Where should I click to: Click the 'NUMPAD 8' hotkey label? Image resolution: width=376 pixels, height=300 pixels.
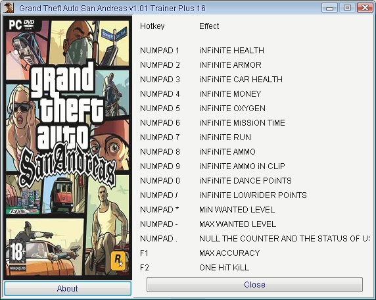[160, 152]
